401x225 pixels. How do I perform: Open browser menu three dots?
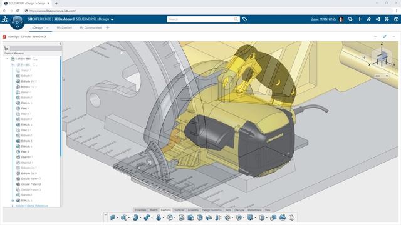(x=397, y=11)
